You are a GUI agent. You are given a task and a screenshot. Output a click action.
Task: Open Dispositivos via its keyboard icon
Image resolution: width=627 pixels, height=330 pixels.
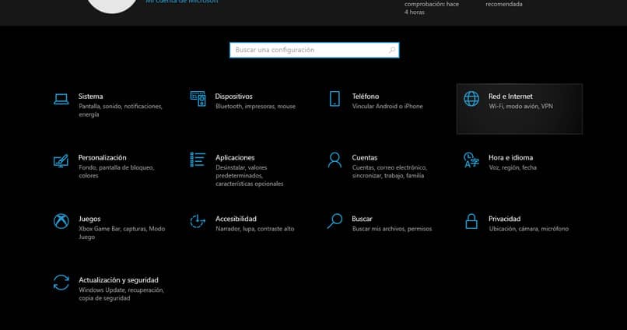[198, 99]
